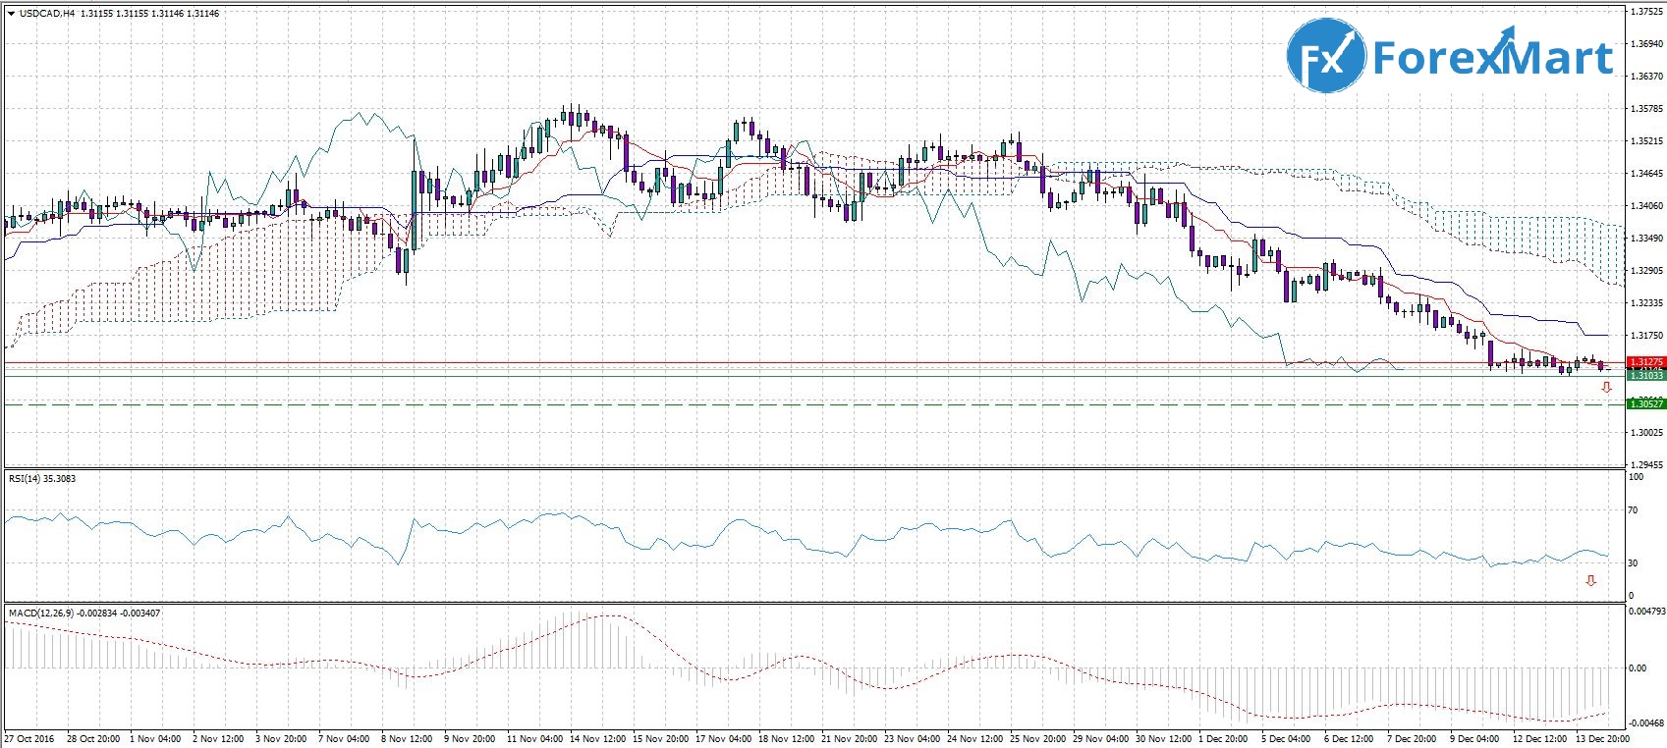1667x748 pixels.
Task: Click the RSI scale value 30
Action: [x=1635, y=563]
